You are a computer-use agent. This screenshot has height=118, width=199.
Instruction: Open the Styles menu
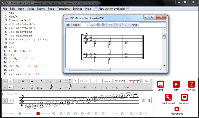[30, 9]
